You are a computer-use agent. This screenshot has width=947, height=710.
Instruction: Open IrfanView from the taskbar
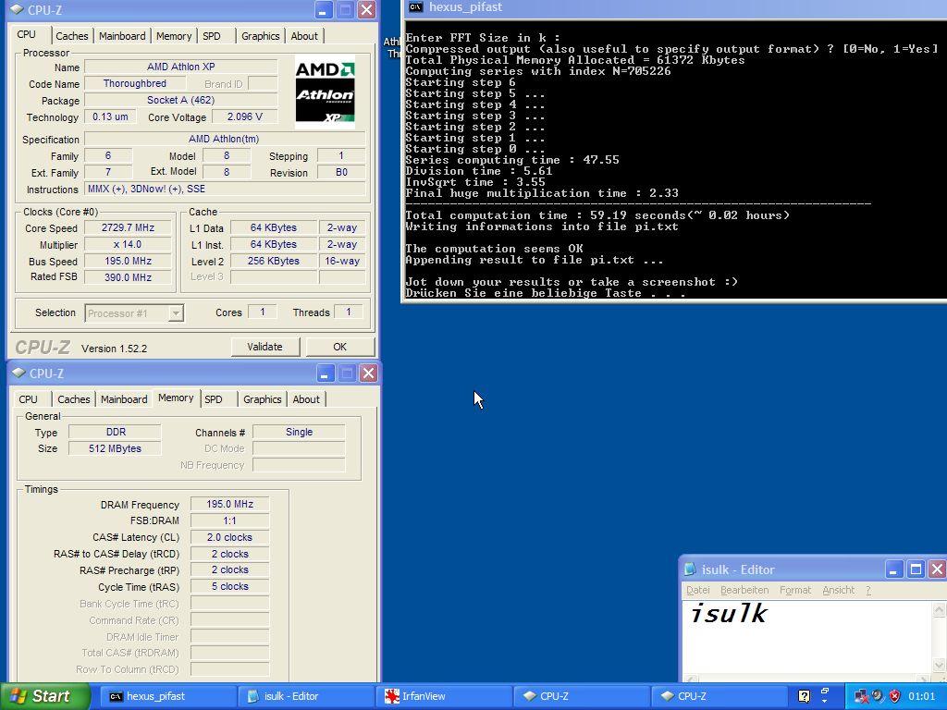pyautogui.click(x=443, y=696)
